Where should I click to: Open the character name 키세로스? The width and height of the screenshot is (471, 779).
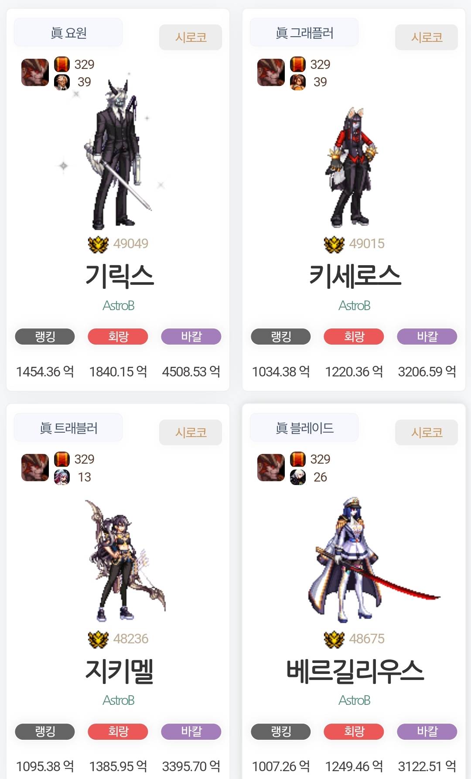pyautogui.click(x=355, y=276)
